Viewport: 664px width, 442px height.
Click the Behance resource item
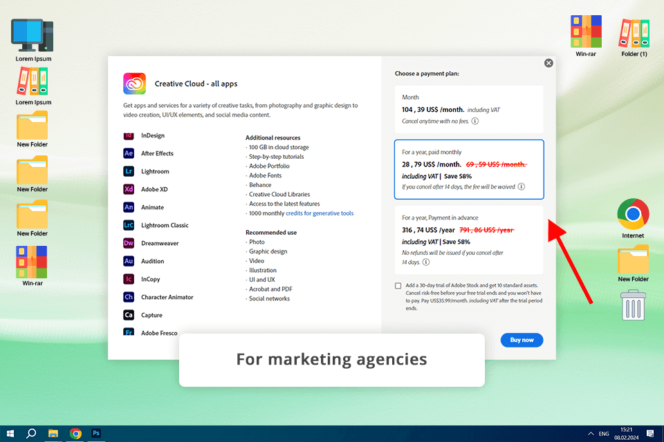pos(260,185)
